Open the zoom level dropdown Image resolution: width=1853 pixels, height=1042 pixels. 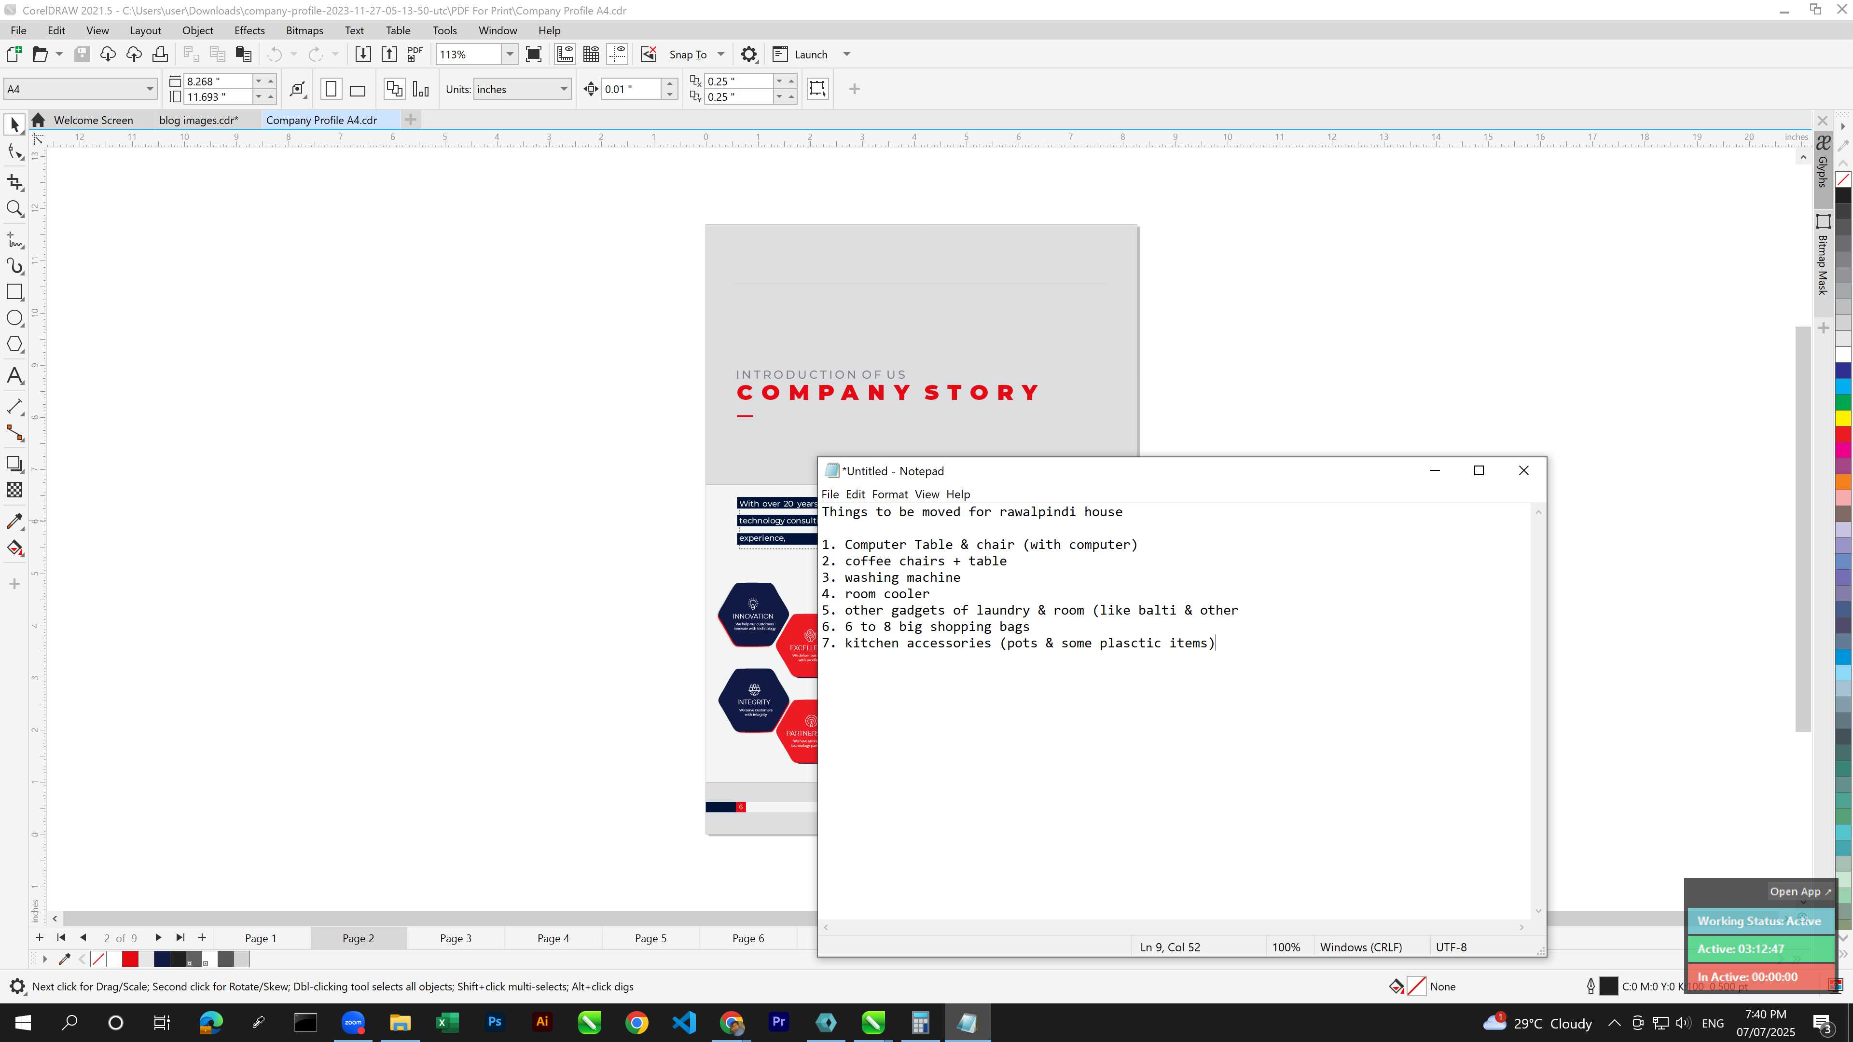tap(510, 54)
